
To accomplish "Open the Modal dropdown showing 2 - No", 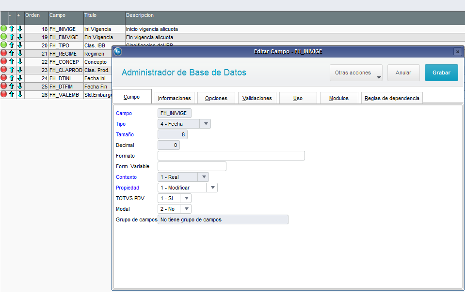I will coord(175,209).
